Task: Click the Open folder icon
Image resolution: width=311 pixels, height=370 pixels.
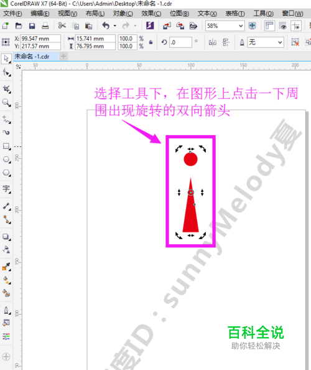Action: point(19,26)
